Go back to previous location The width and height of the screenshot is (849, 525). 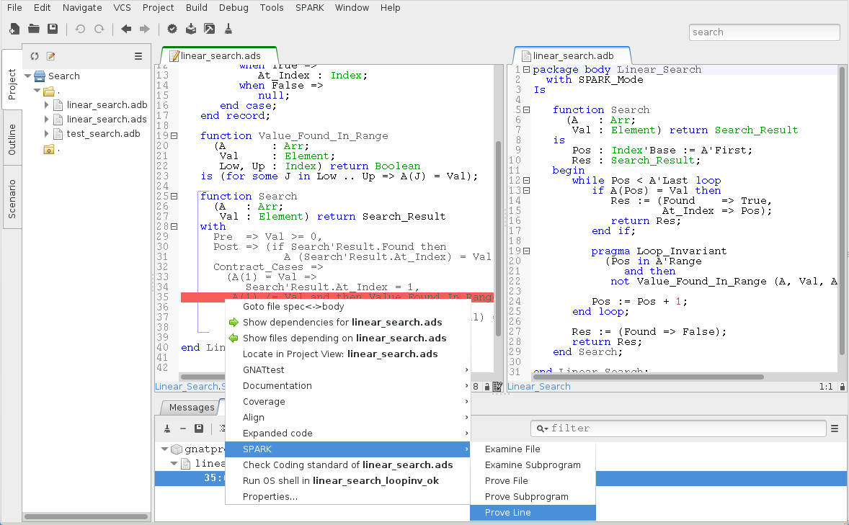[126, 29]
